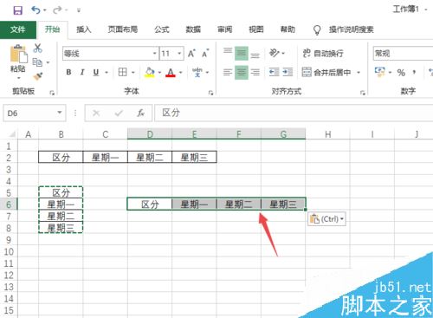
Task: Toggle Italic formatting
Action: point(82,72)
